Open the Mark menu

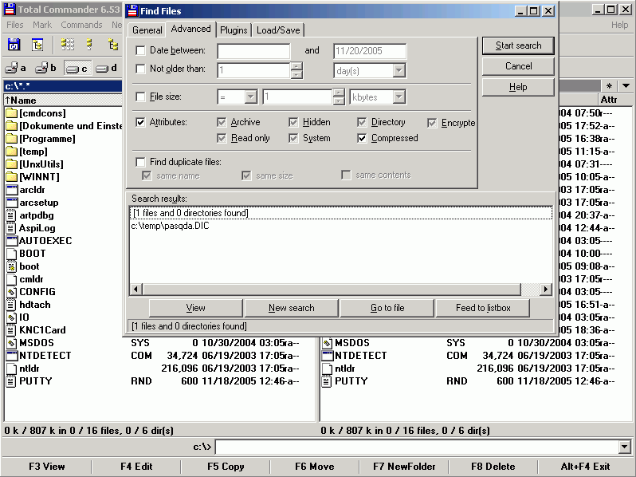click(42, 25)
